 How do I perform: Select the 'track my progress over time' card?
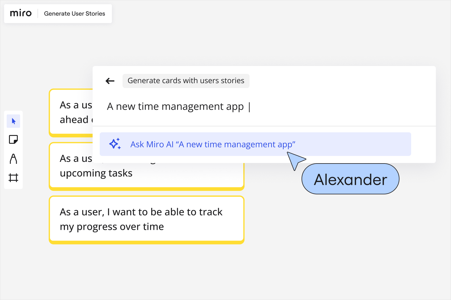point(147,220)
